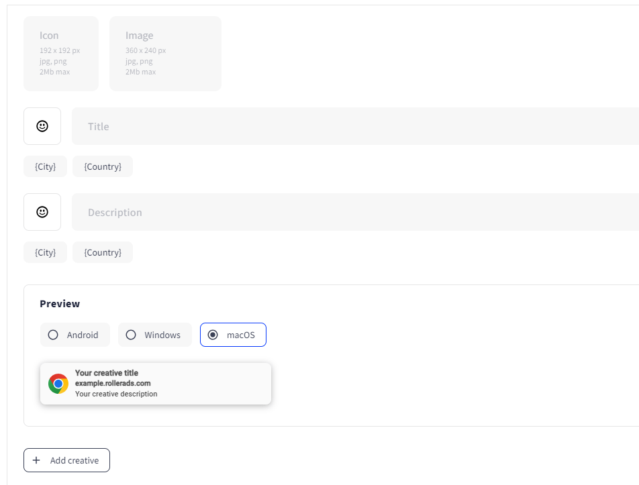Insert the {Country} macro below the Description field
Image resolution: width=639 pixels, height=485 pixels.
tap(103, 252)
